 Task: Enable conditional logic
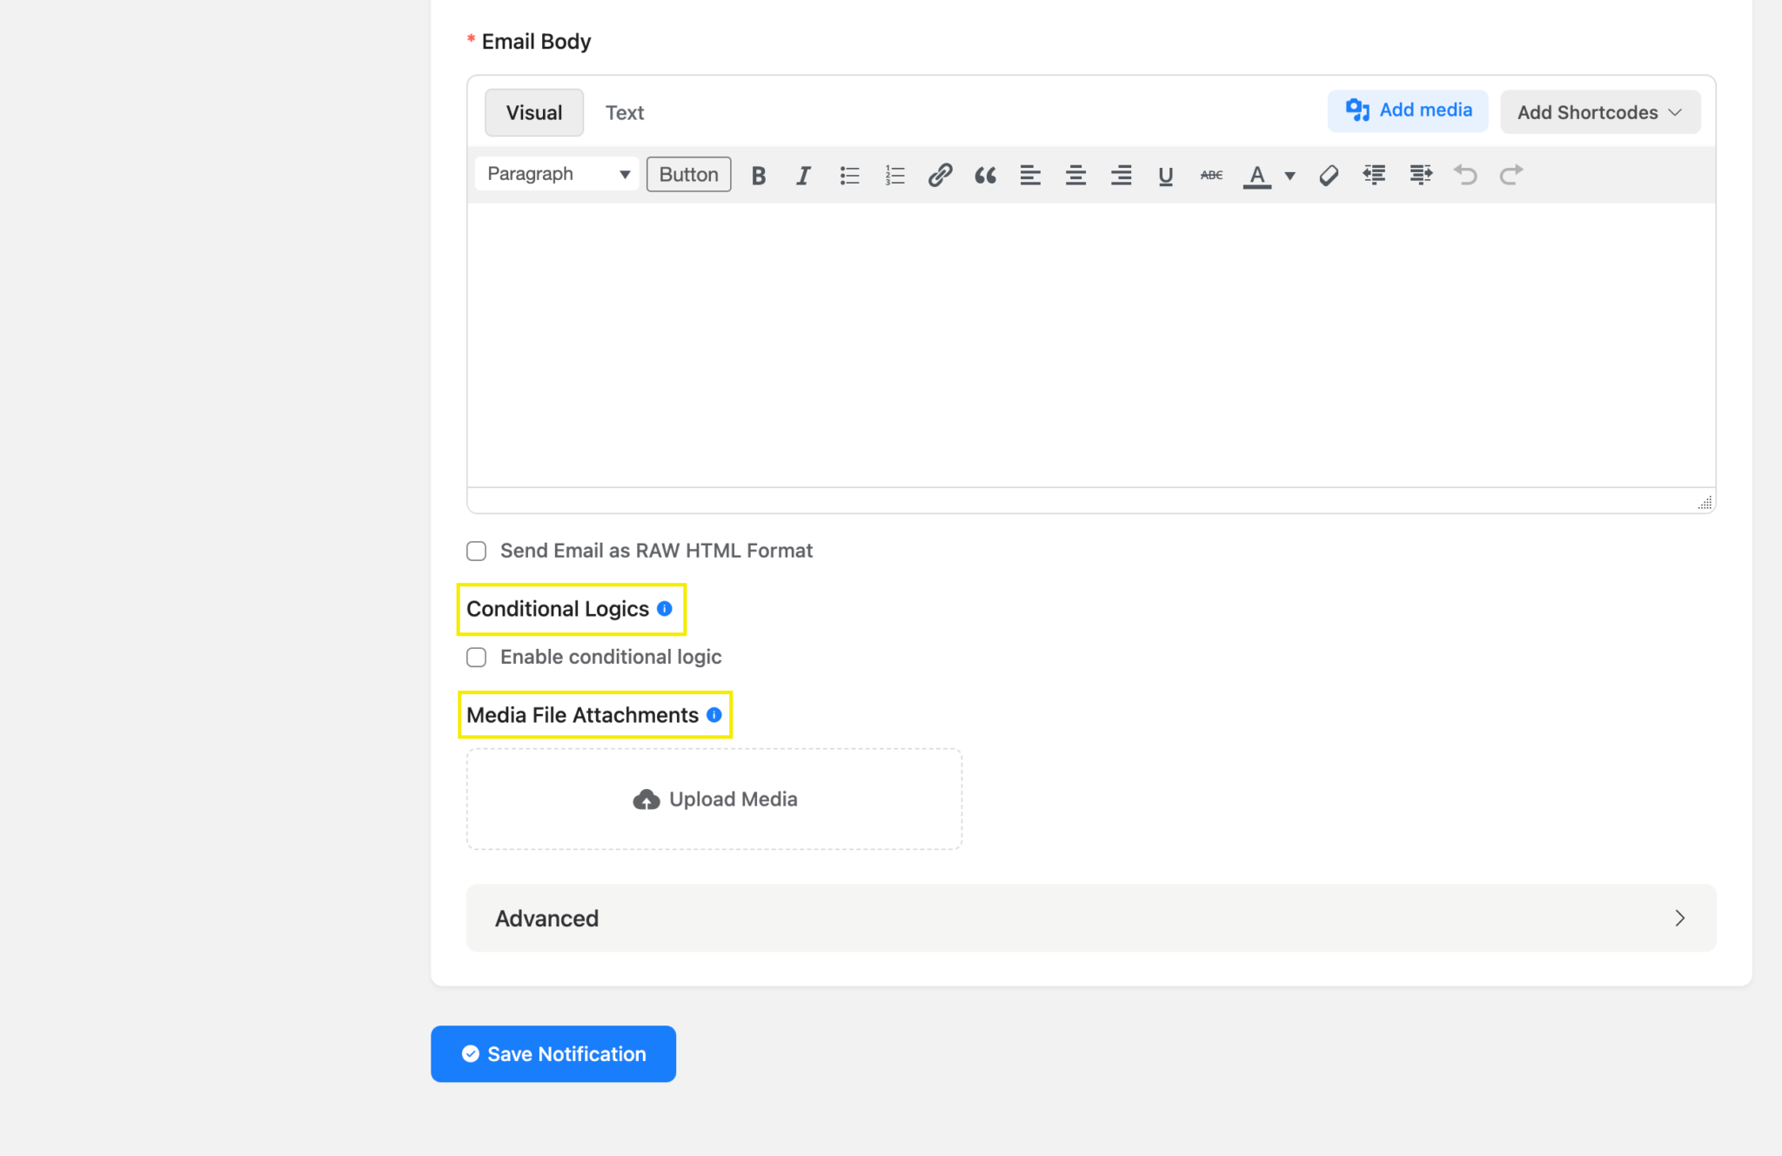pos(476,657)
